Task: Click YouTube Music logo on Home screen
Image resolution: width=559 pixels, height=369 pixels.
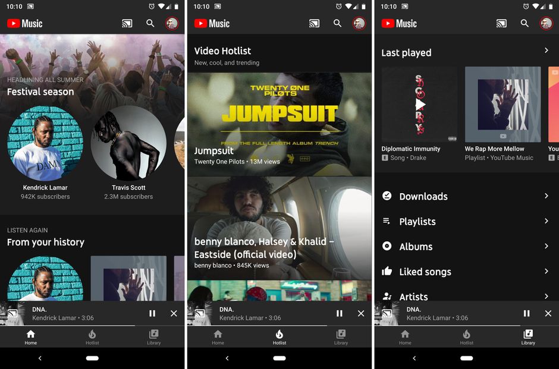Action: [25, 24]
